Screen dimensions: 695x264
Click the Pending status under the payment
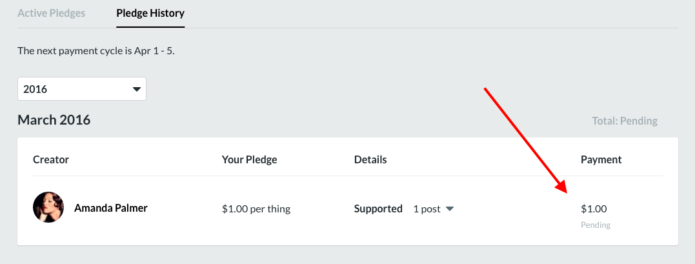595,225
